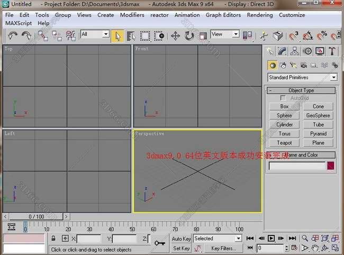Toggle the 3D Snaps magnet icon
The width and height of the screenshot is (344, 255).
click(293, 36)
